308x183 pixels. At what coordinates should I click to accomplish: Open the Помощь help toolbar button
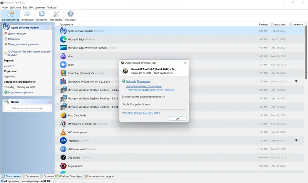pyautogui.click(x=70, y=15)
